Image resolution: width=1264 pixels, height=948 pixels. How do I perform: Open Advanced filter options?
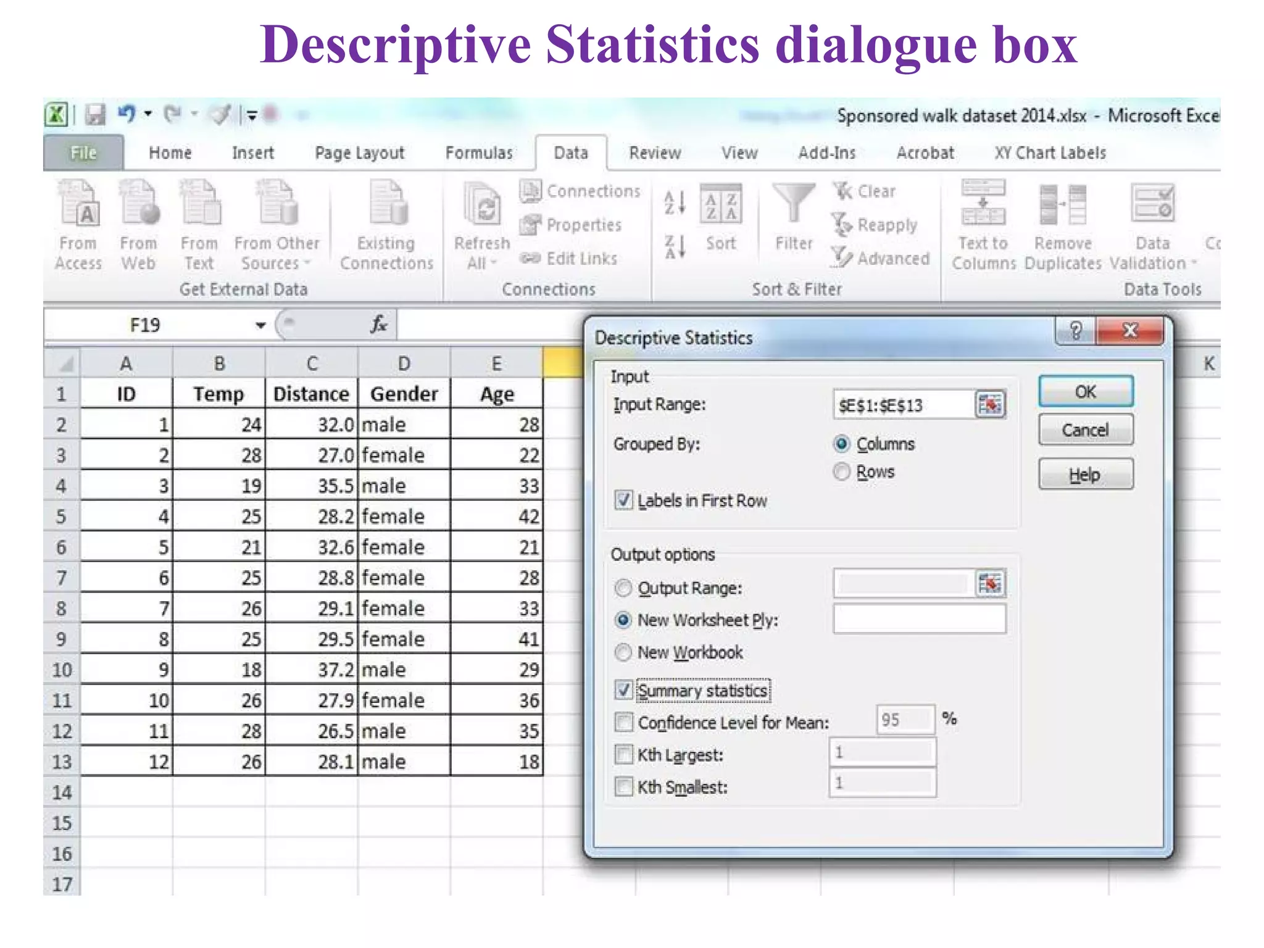880,258
